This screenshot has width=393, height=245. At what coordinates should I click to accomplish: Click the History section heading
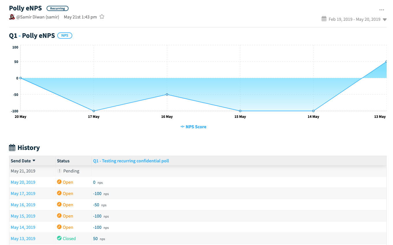tap(29, 148)
